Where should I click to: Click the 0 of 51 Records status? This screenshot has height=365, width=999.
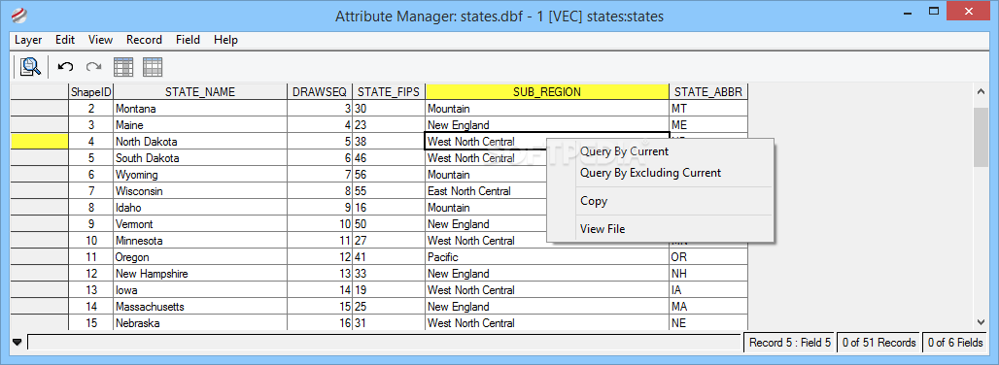coord(878,343)
